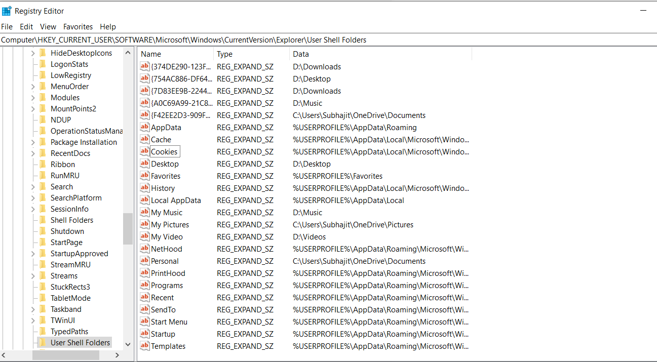The image size is (657, 362).
Task: Open the File menu
Action: pos(7,27)
